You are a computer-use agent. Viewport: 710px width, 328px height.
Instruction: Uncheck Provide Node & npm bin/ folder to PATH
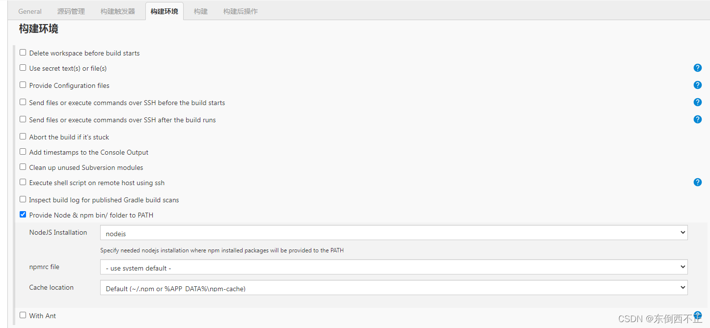(x=23, y=214)
